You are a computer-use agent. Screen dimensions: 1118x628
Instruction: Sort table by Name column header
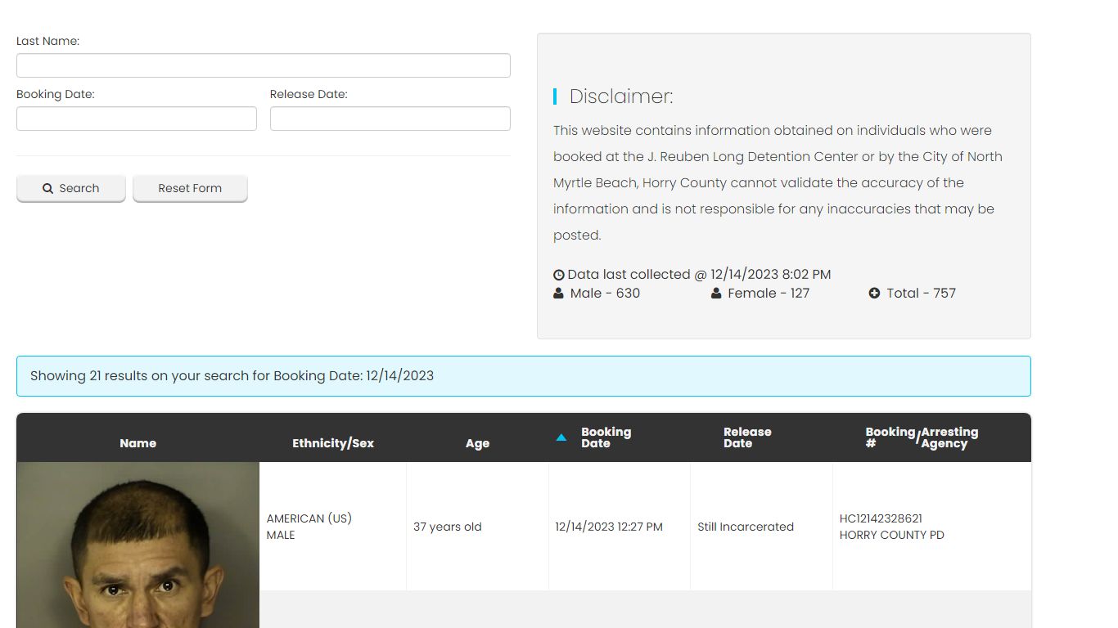[137, 443]
